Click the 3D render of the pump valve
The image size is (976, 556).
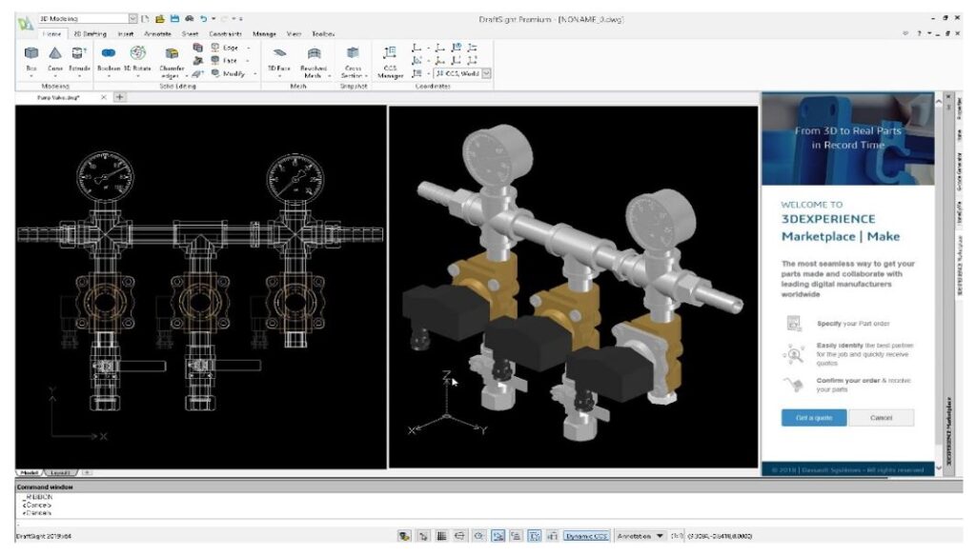(x=573, y=286)
